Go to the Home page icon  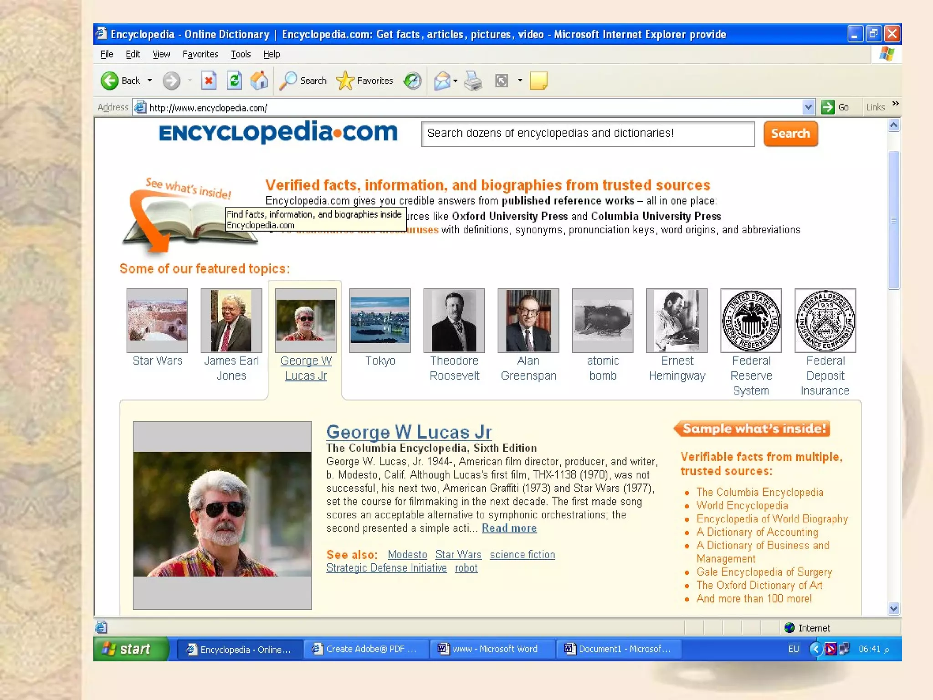259,81
